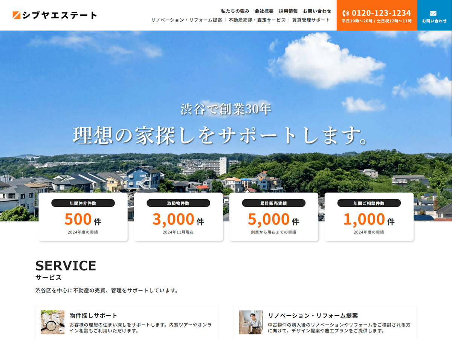This screenshot has height=339, width=452.
Task: Click the orange Shibuya Estate logo icon
Action: (x=16, y=15)
